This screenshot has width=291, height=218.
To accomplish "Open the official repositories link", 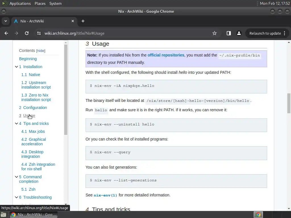I will coord(166,55).
